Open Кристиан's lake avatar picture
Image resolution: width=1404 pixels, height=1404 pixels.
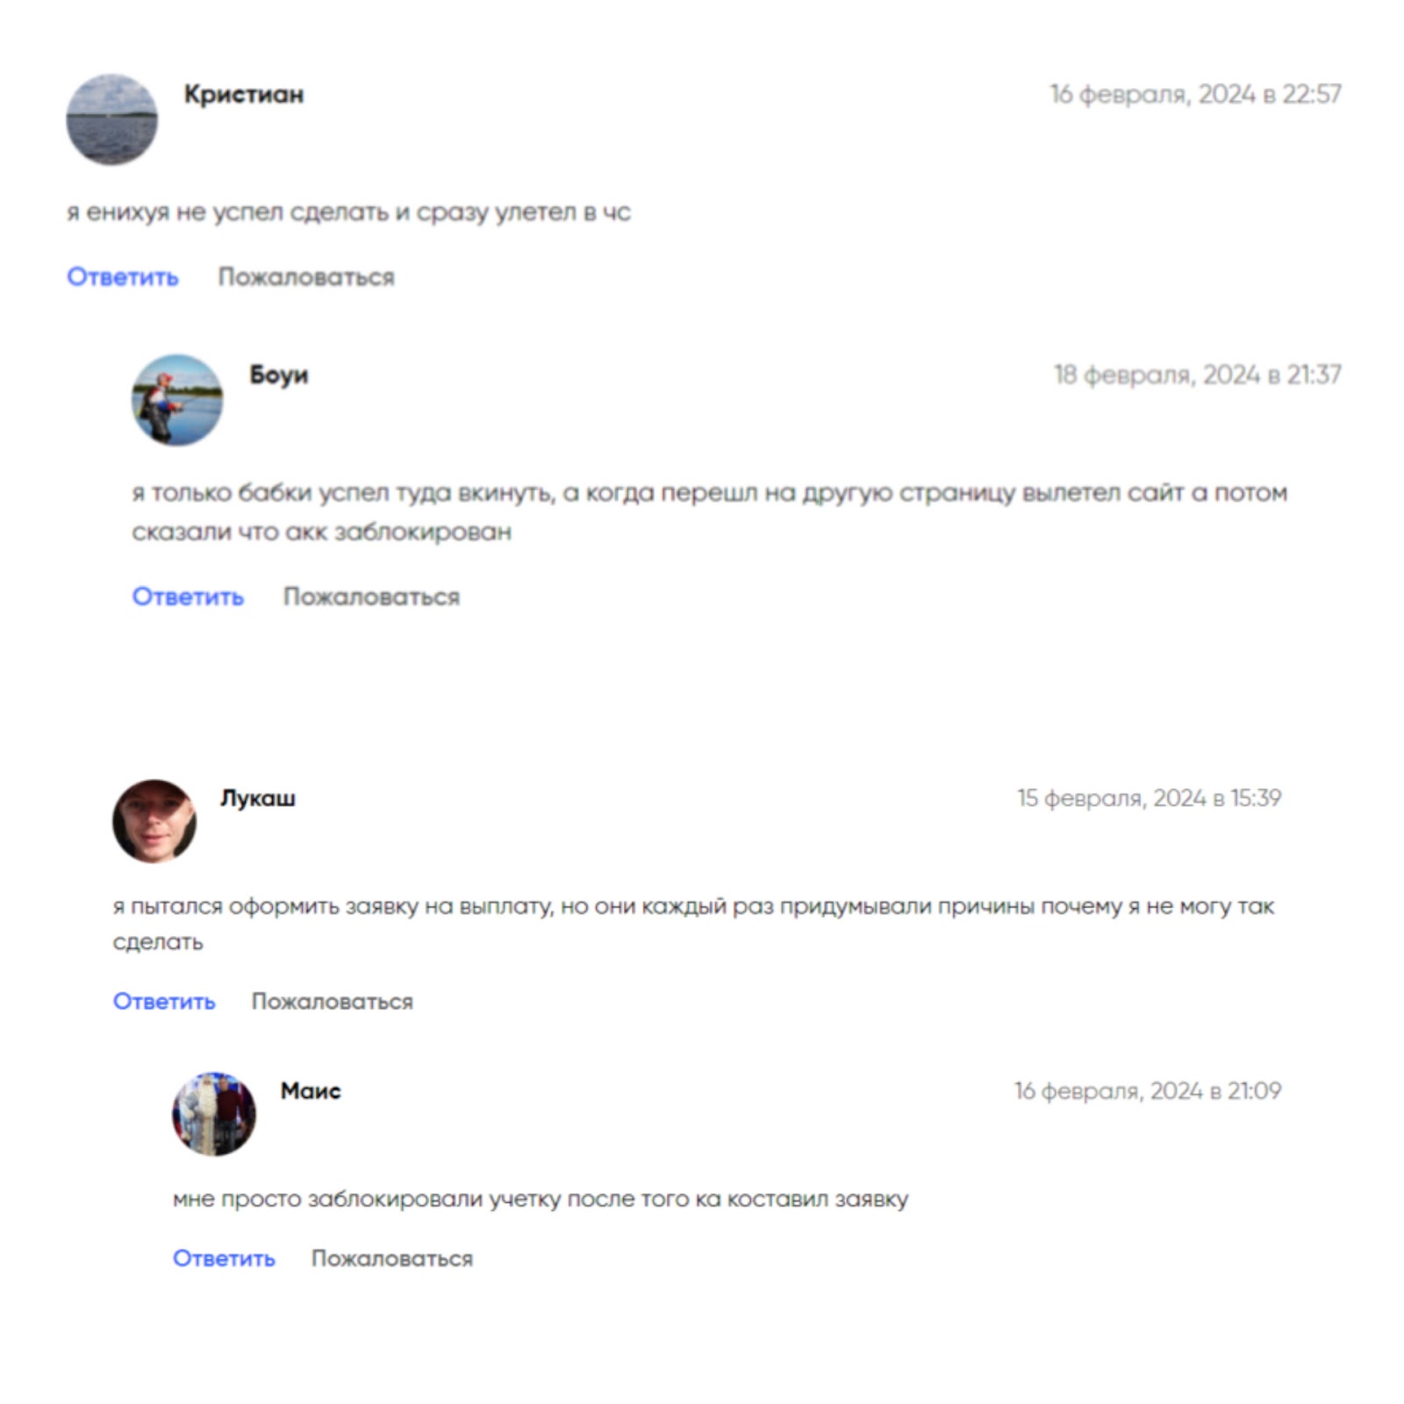112,119
